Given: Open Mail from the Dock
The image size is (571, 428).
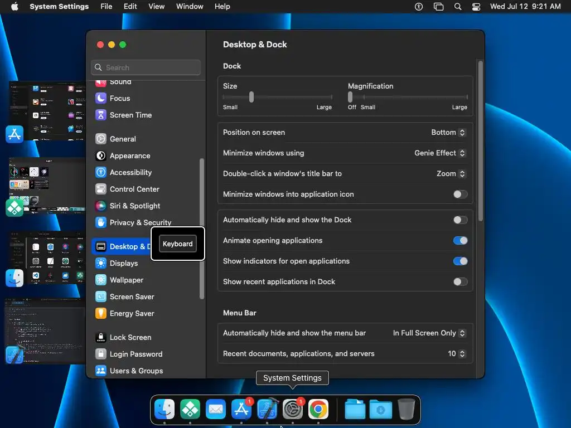Looking at the screenshot, I should click(x=216, y=410).
